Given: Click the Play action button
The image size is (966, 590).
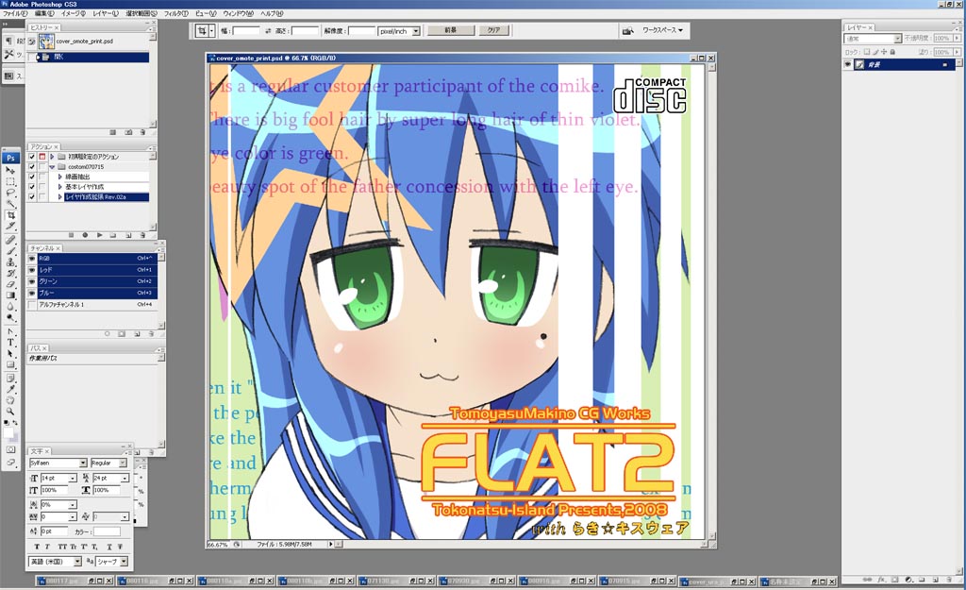Looking at the screenshot, I should click(x=99, y=235).
